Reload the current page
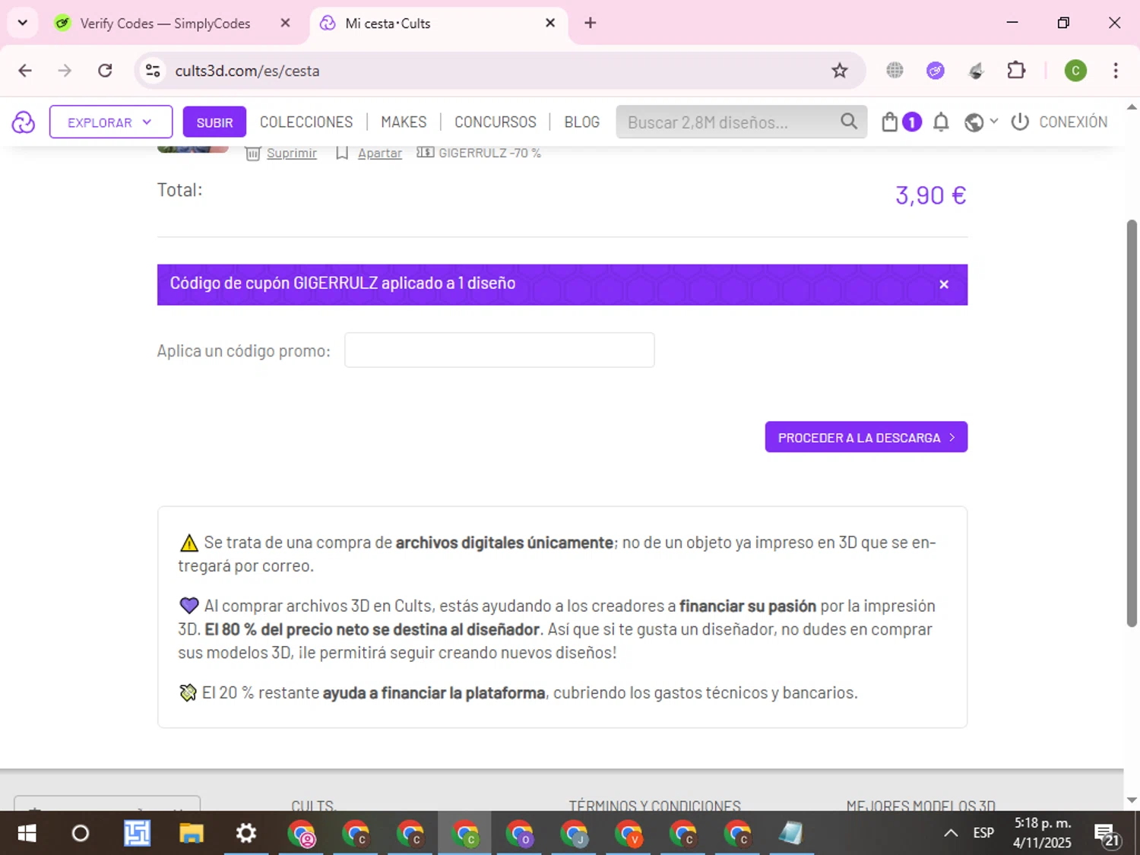The width and height of the screenshot is (1140, 855). (106, 71)
